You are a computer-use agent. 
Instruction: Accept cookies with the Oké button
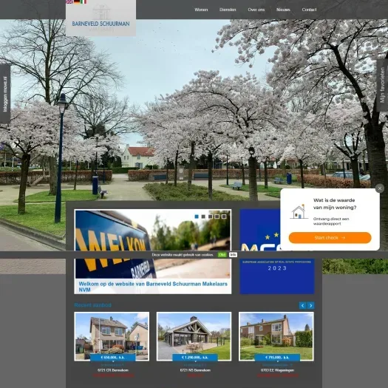click(x=222, y=255)
